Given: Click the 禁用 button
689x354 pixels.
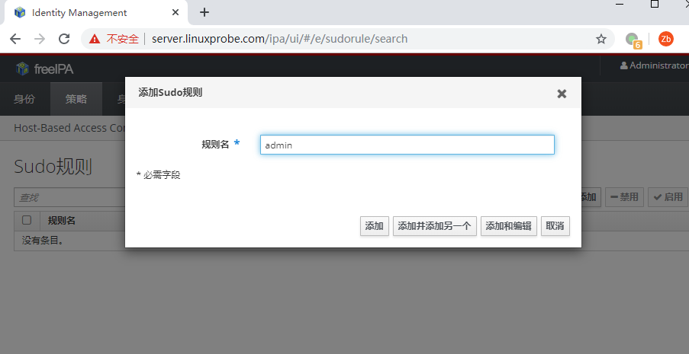Looking at the screenshot, I should pyautogui.click(x=624, y=197).
